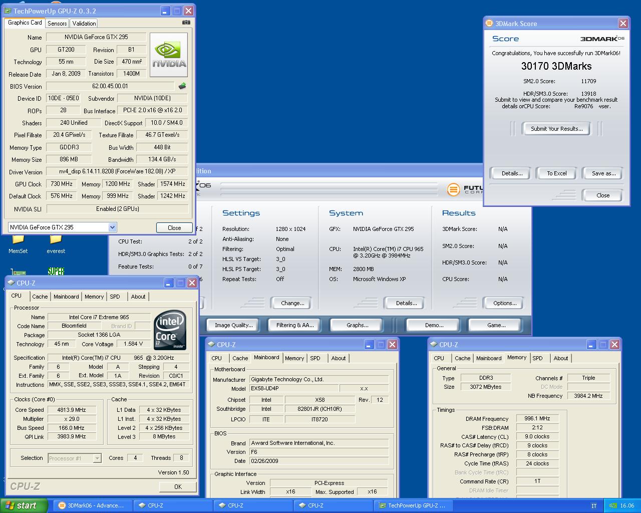Open the GPU-Z graphics card selection dropdown
The image size is (641, 513).
[112, 227]
